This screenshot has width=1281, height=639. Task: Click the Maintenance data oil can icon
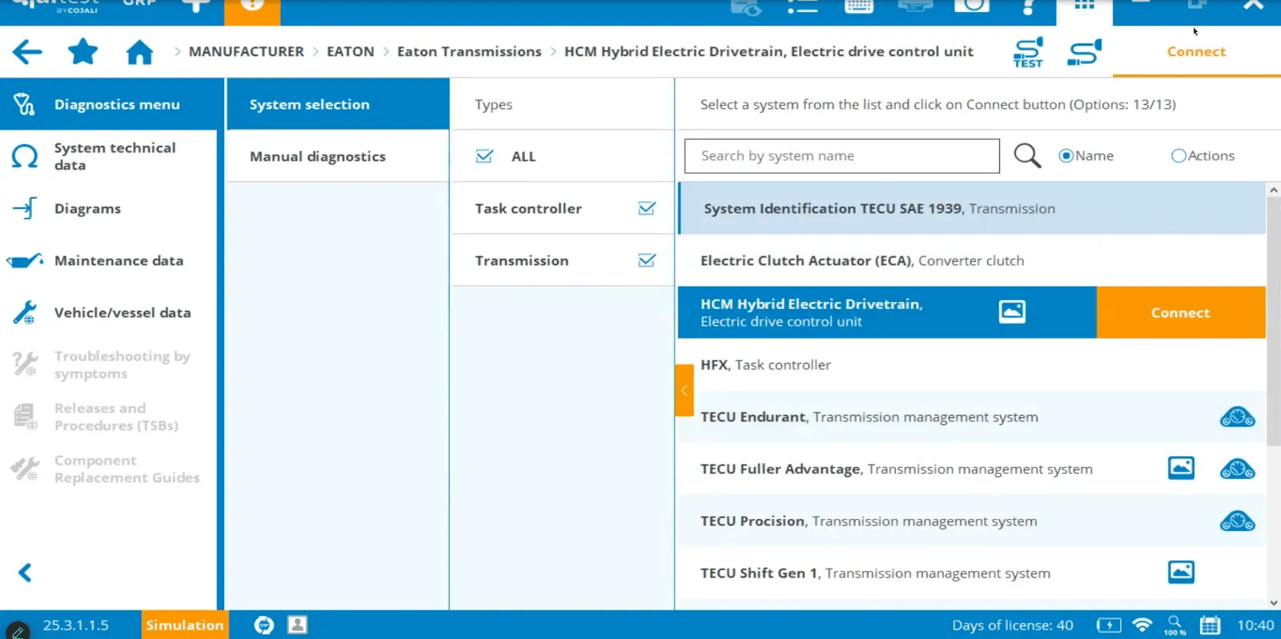[25, 260]
